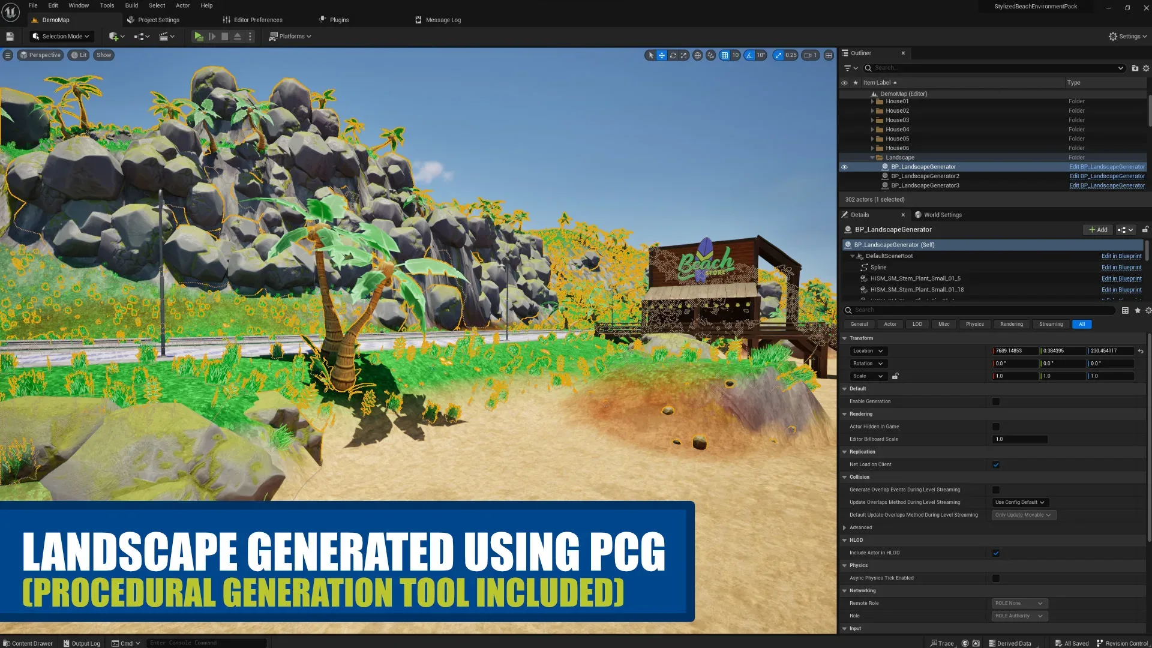The height and width of the screenshot is (648, 1152).
Task: Click the Play level button
Action: (198, 37)
